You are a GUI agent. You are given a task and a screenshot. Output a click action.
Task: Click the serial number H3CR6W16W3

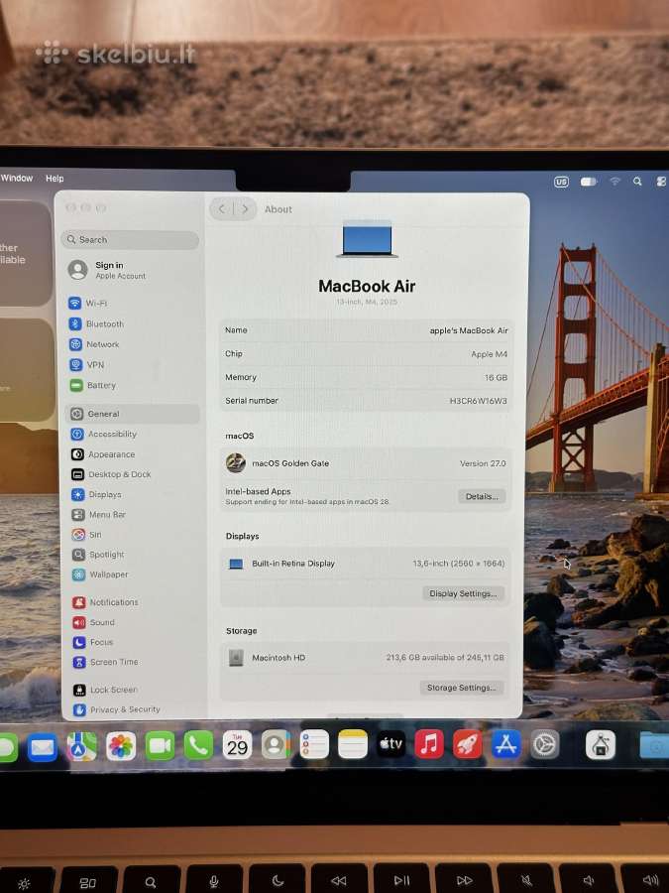tap(478, 401)
